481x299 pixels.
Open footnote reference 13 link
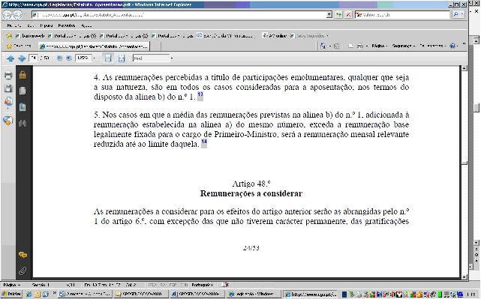click(200, 96)
